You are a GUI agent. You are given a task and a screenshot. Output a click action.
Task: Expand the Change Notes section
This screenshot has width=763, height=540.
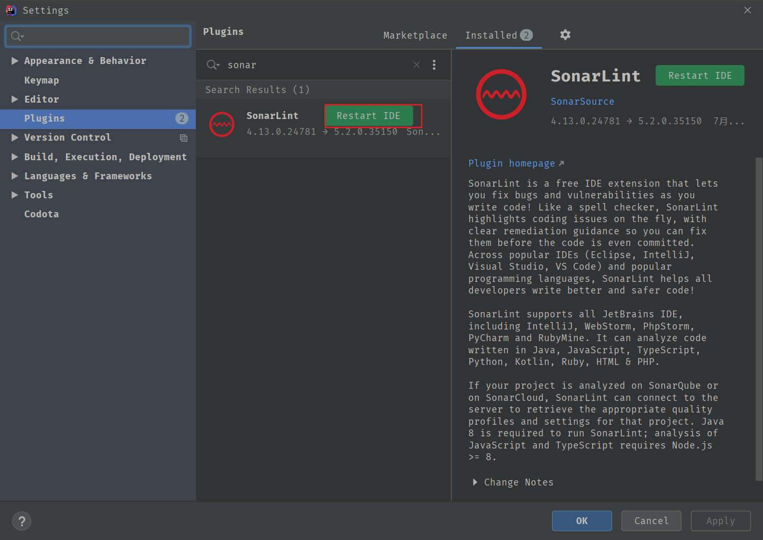click(x=475, y=482)
